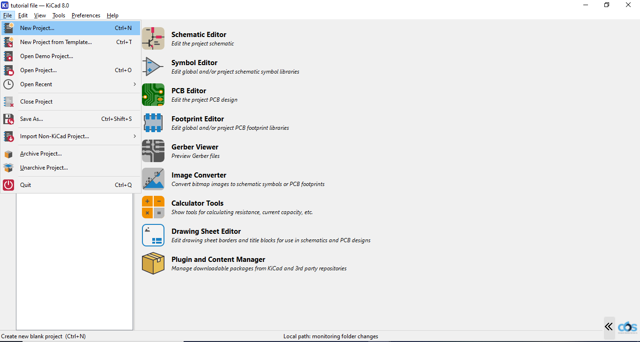Viewport: 640px width, 342px height.
Task: Click the Drawing Sheet Editor icon
Action: (x=153, y=235)
